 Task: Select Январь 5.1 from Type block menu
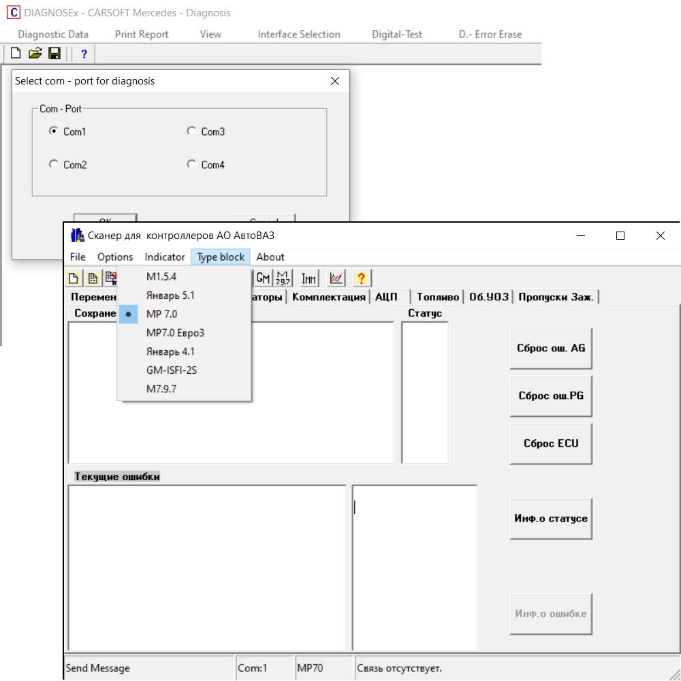(x=170, y=296)
